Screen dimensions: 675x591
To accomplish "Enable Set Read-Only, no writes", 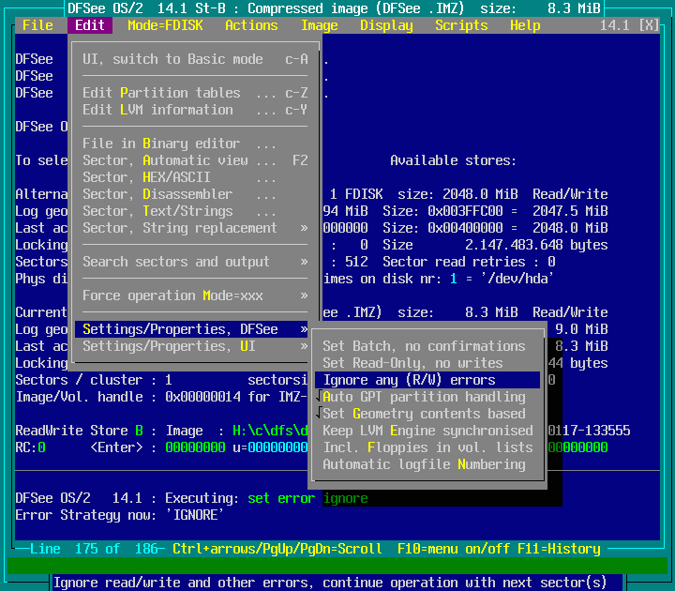I will 412,363.
